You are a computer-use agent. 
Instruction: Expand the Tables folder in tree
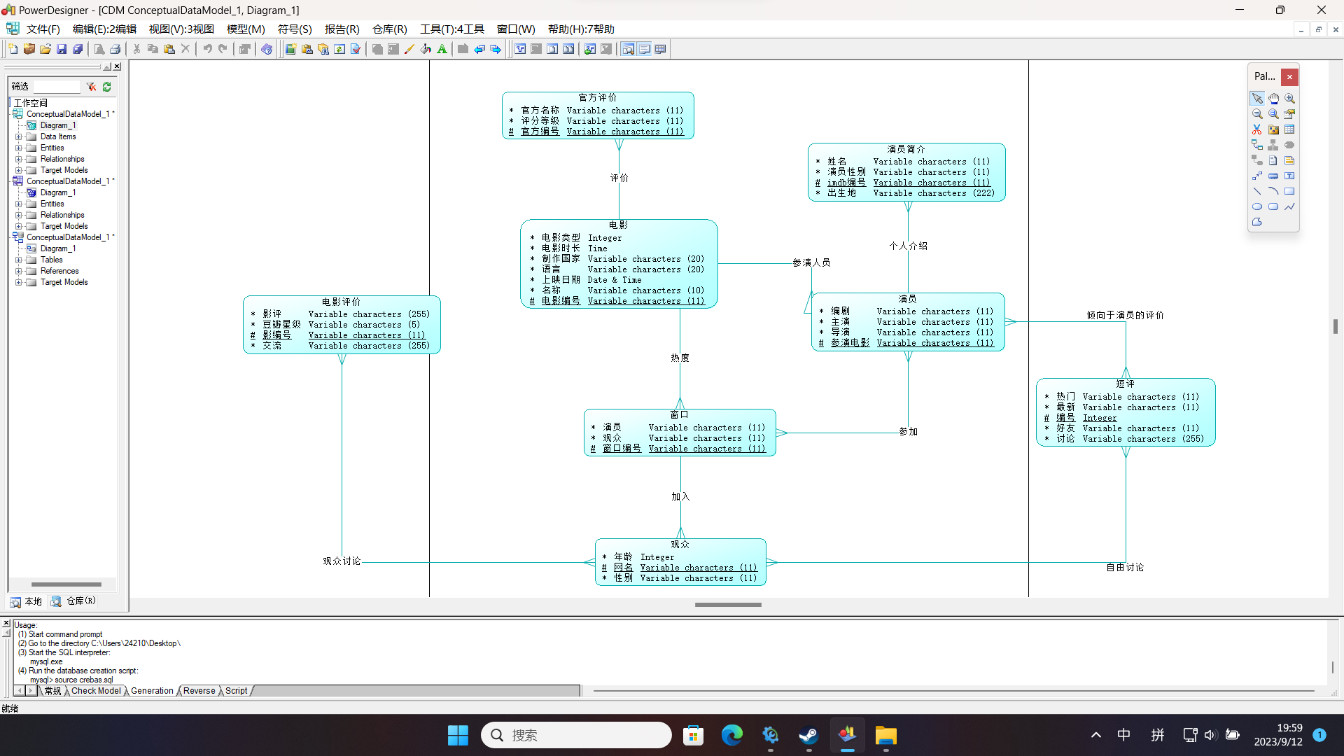[x=19, y=260]
